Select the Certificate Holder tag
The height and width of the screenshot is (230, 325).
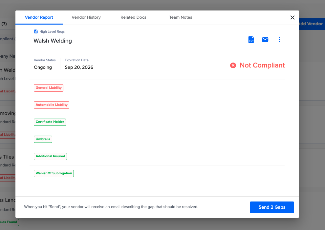(50, 122)
